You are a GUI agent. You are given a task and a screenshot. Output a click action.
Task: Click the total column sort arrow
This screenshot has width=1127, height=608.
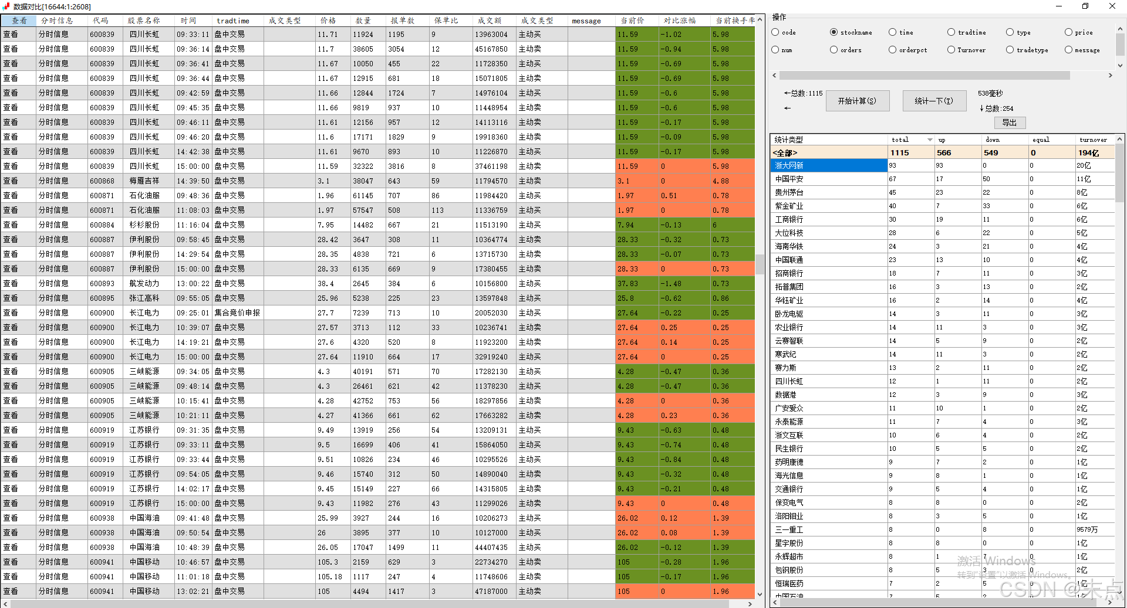930,140
